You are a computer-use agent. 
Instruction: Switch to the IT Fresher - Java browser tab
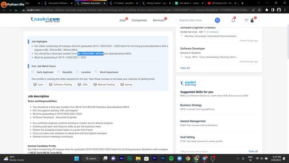(x=124, y=3)
